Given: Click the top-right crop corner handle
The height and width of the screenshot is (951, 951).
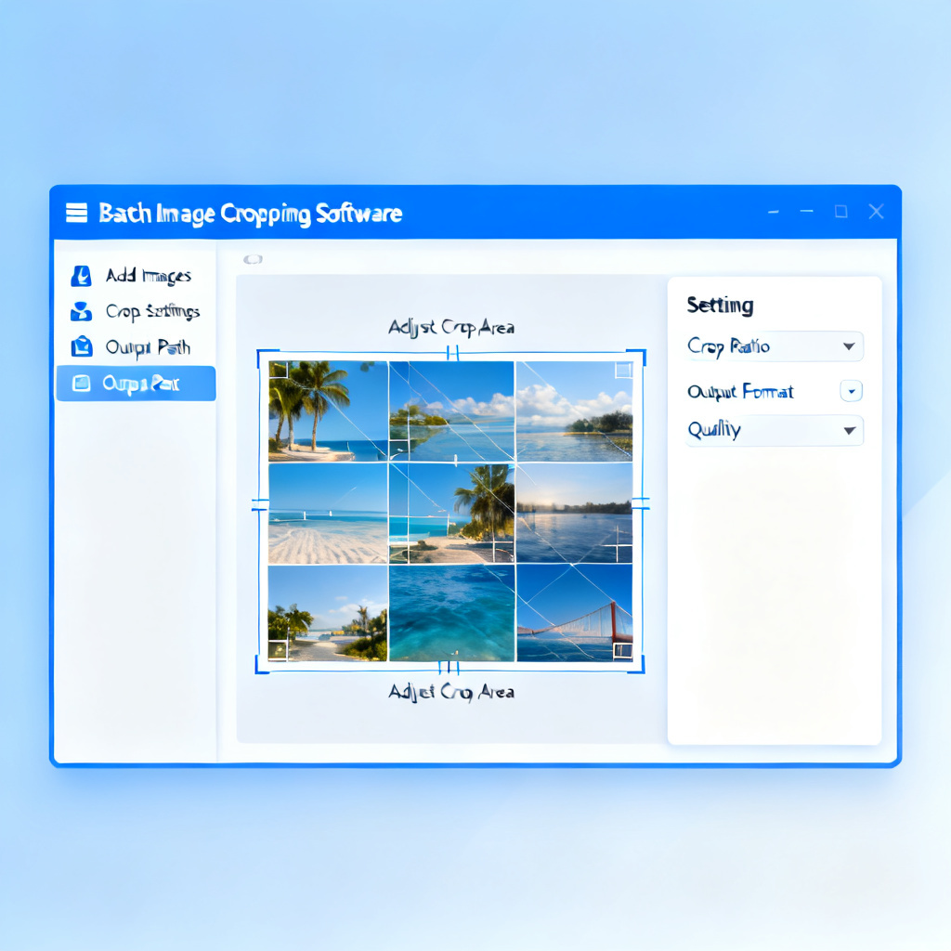Looking at the screenshot, I should coord(636,358).
